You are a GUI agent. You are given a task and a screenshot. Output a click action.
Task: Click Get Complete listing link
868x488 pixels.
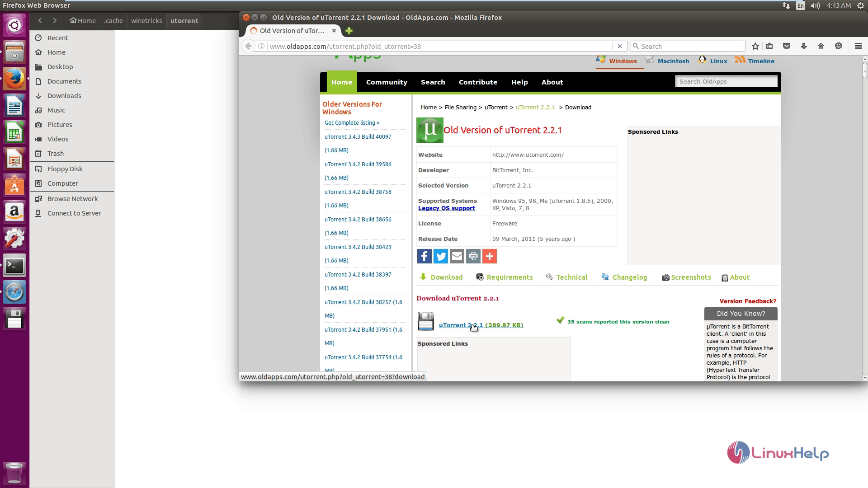click(x=352, y=123)
